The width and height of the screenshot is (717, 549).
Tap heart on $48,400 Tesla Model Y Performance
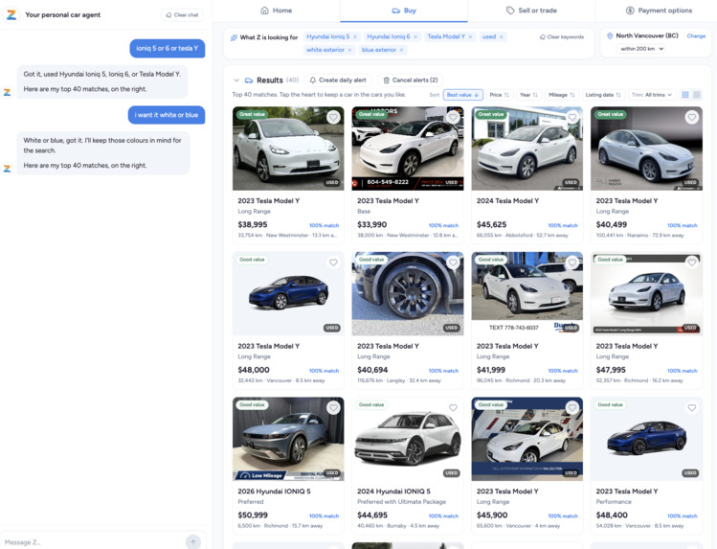[692, 407]
